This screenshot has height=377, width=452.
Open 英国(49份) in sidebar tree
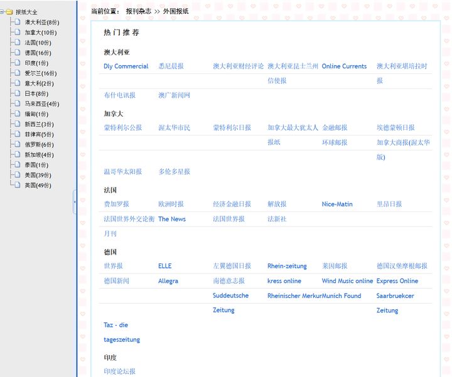[x=38, y=185]
